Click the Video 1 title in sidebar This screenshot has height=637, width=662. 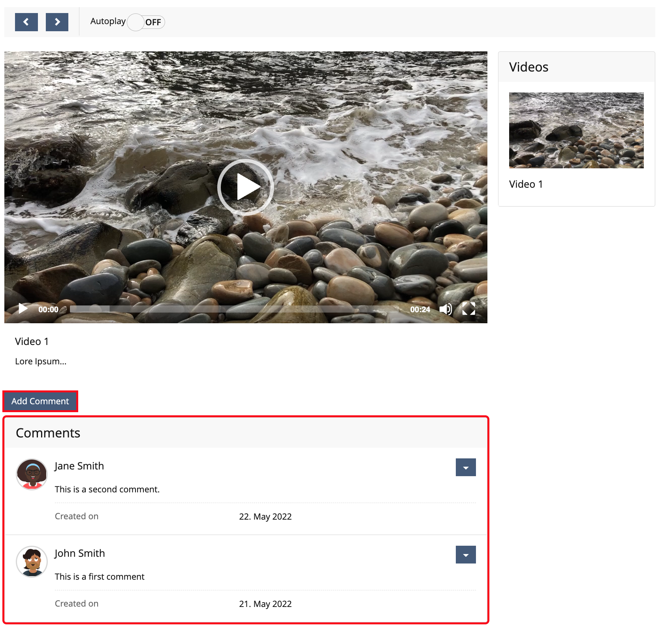click(x=526, y=184)
